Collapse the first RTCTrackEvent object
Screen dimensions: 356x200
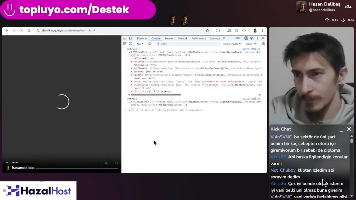[x=129, y=52]
